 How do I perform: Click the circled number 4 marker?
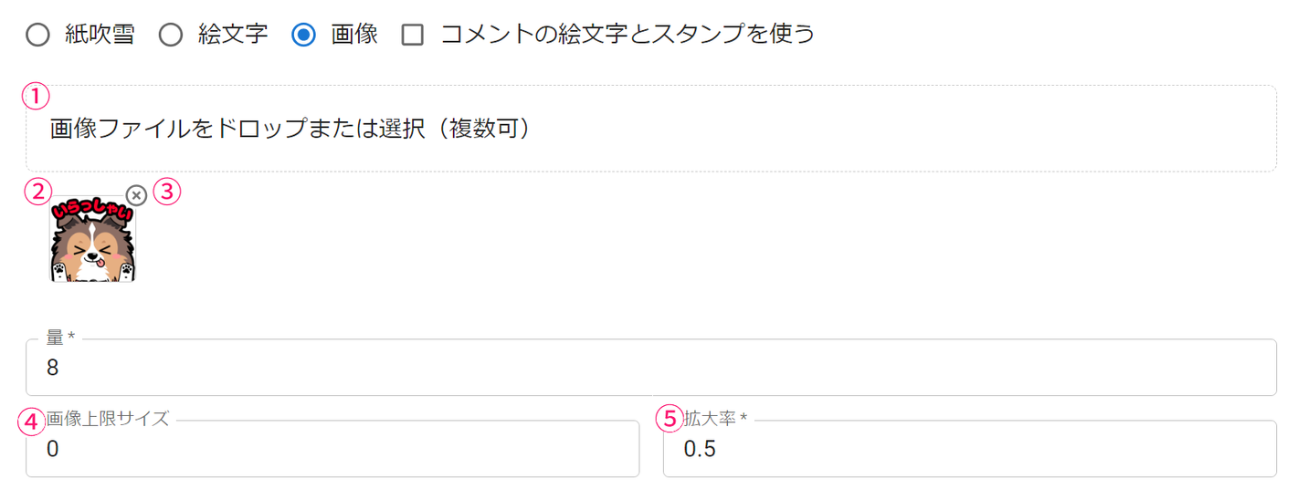click(x=31, y=420)
